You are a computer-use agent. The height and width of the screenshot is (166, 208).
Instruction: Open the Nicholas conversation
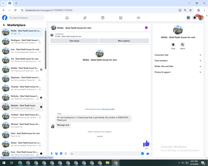(22, 98)
